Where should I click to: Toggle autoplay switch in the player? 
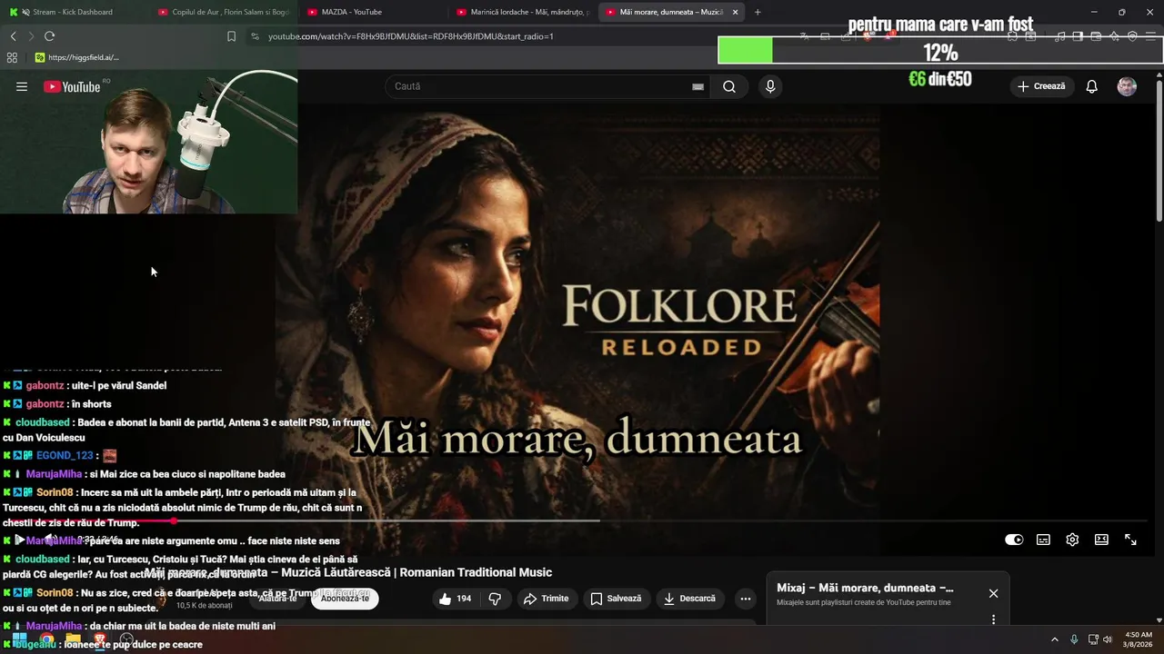(x=1014, y=540)
